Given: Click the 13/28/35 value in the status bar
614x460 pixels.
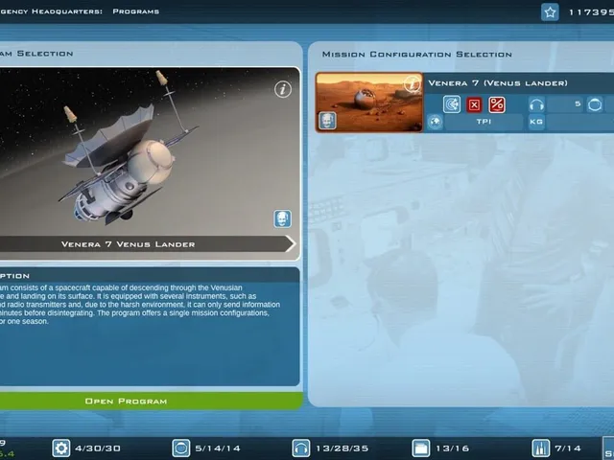Looking at the screenshot, I should [x=342, y=448].
